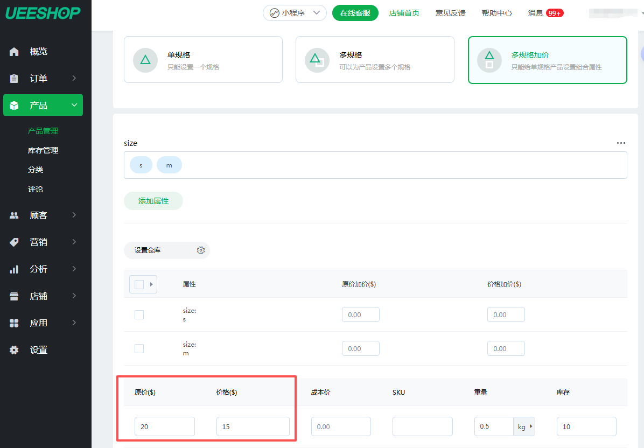Click the gear icon beside 设置仓库

coord(201,250)
